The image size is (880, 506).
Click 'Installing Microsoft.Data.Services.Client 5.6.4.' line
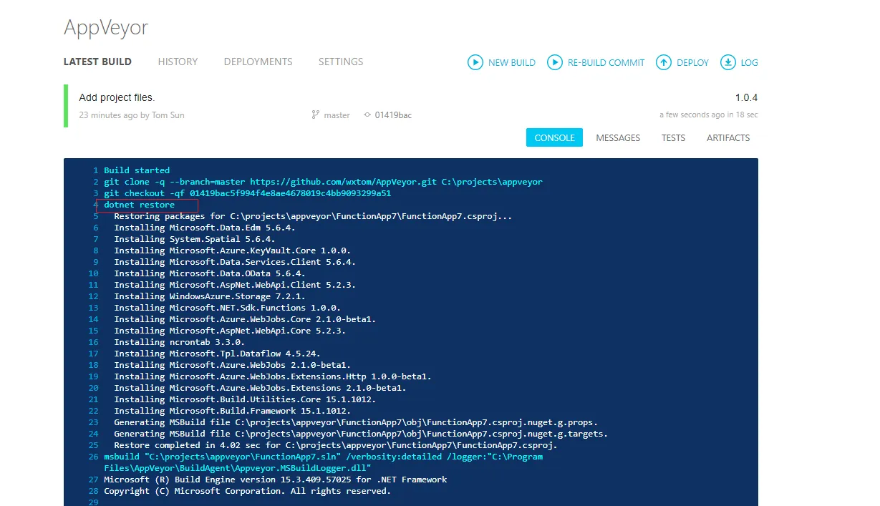tap(235, 262)
